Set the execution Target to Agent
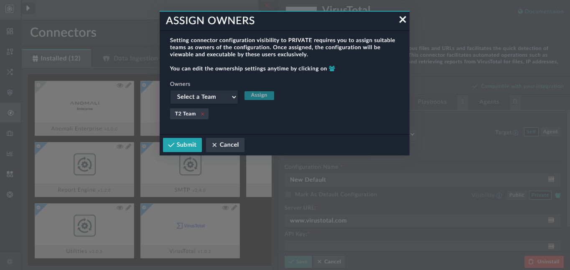Image resolution: width=570 pixels, height=270 pixels. (550, 131)
